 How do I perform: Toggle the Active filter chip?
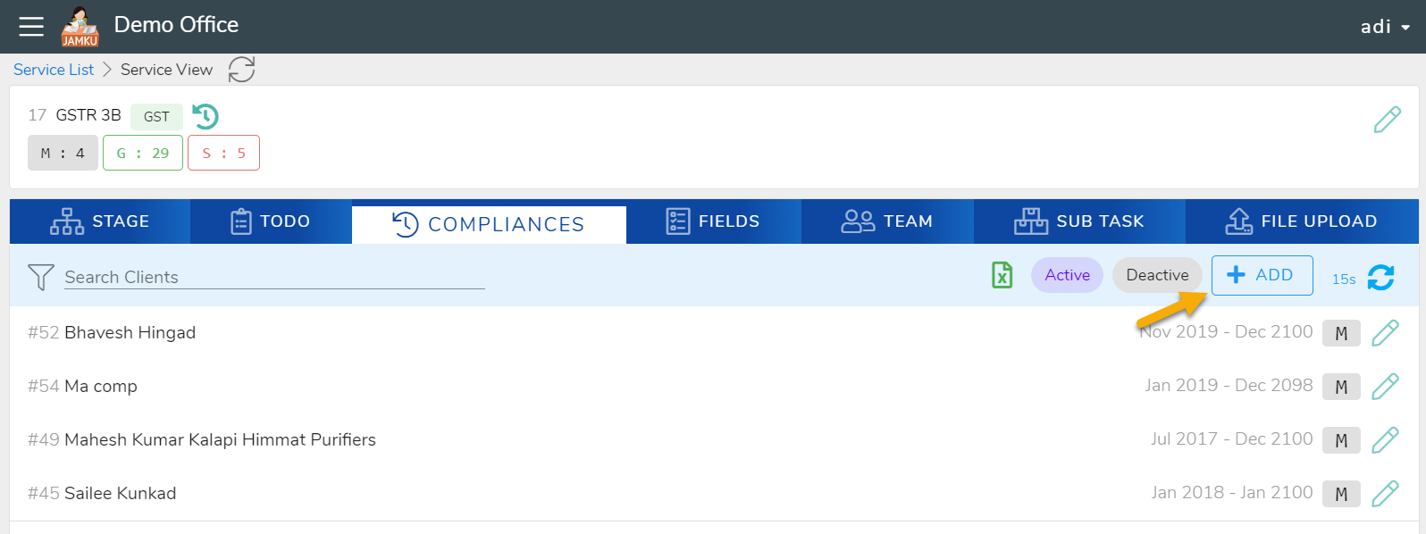point(1068,275)
